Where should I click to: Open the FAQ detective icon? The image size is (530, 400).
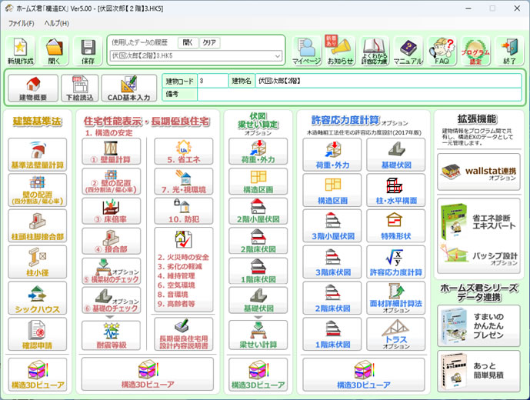pyautogui.click(x=442, y=51)
